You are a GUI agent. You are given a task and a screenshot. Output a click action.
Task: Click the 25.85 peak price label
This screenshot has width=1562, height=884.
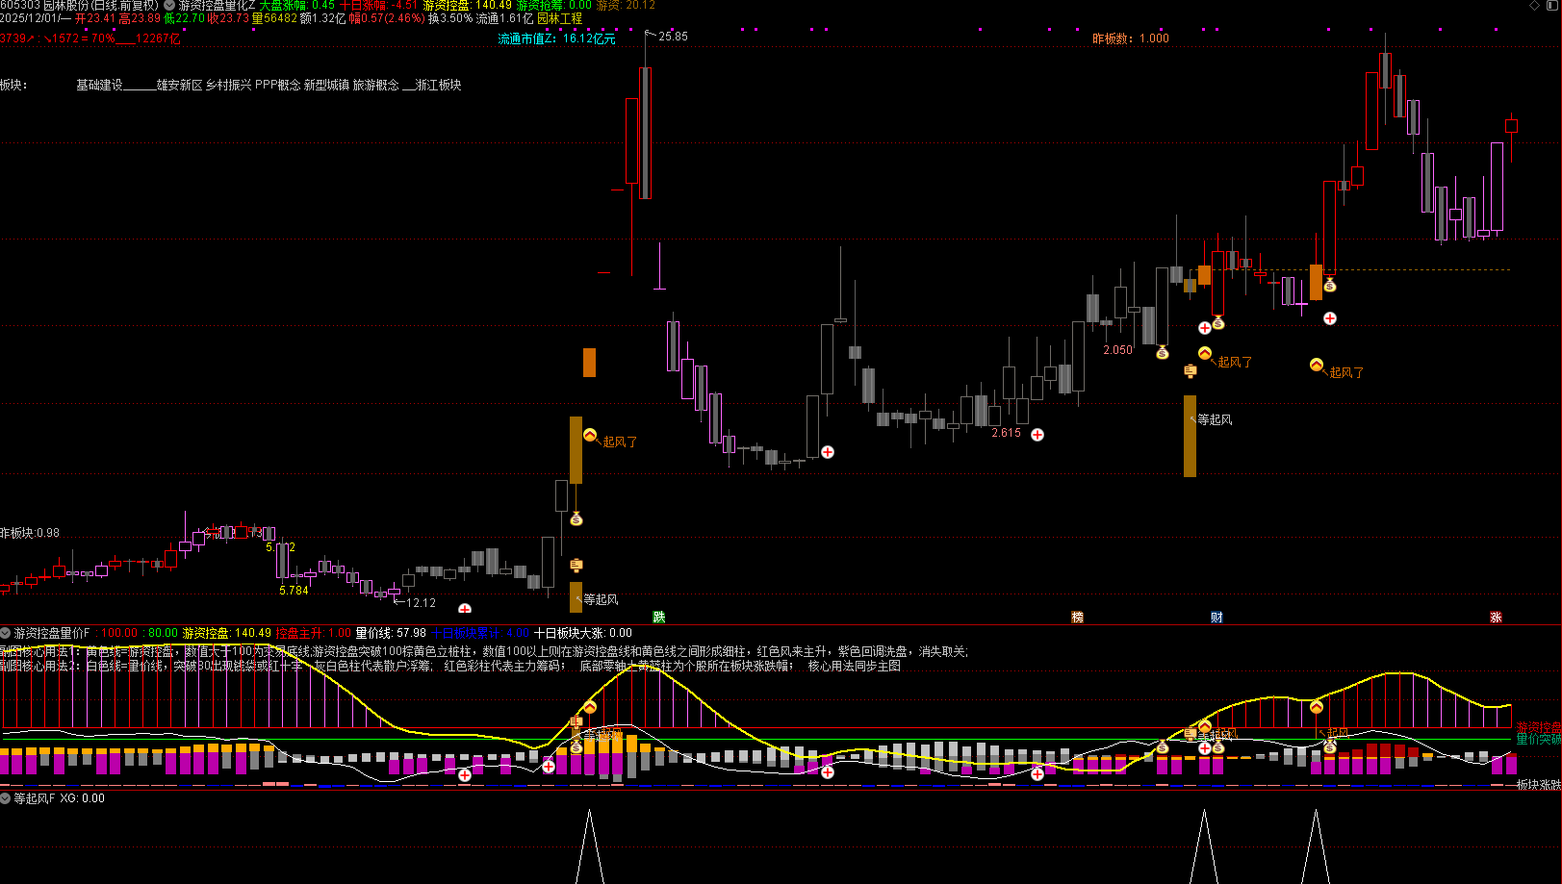[x=673, y=37]
